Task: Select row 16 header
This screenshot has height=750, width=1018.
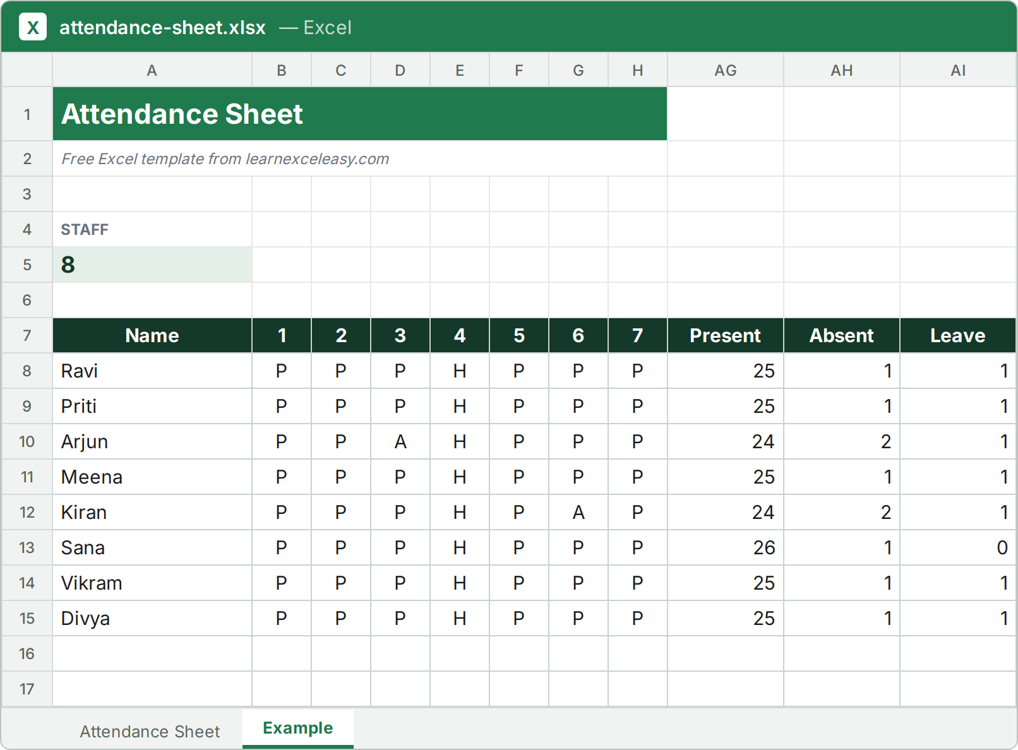Action: pos(27,653)
